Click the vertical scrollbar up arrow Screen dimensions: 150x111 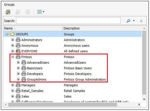point(144,28)
